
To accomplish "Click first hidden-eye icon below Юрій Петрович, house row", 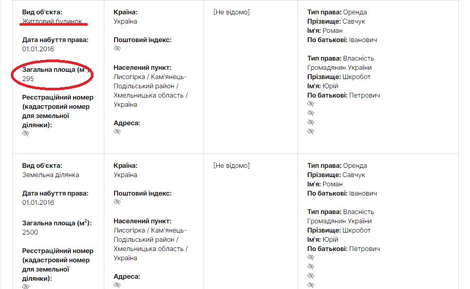I will tap(310, 104).
